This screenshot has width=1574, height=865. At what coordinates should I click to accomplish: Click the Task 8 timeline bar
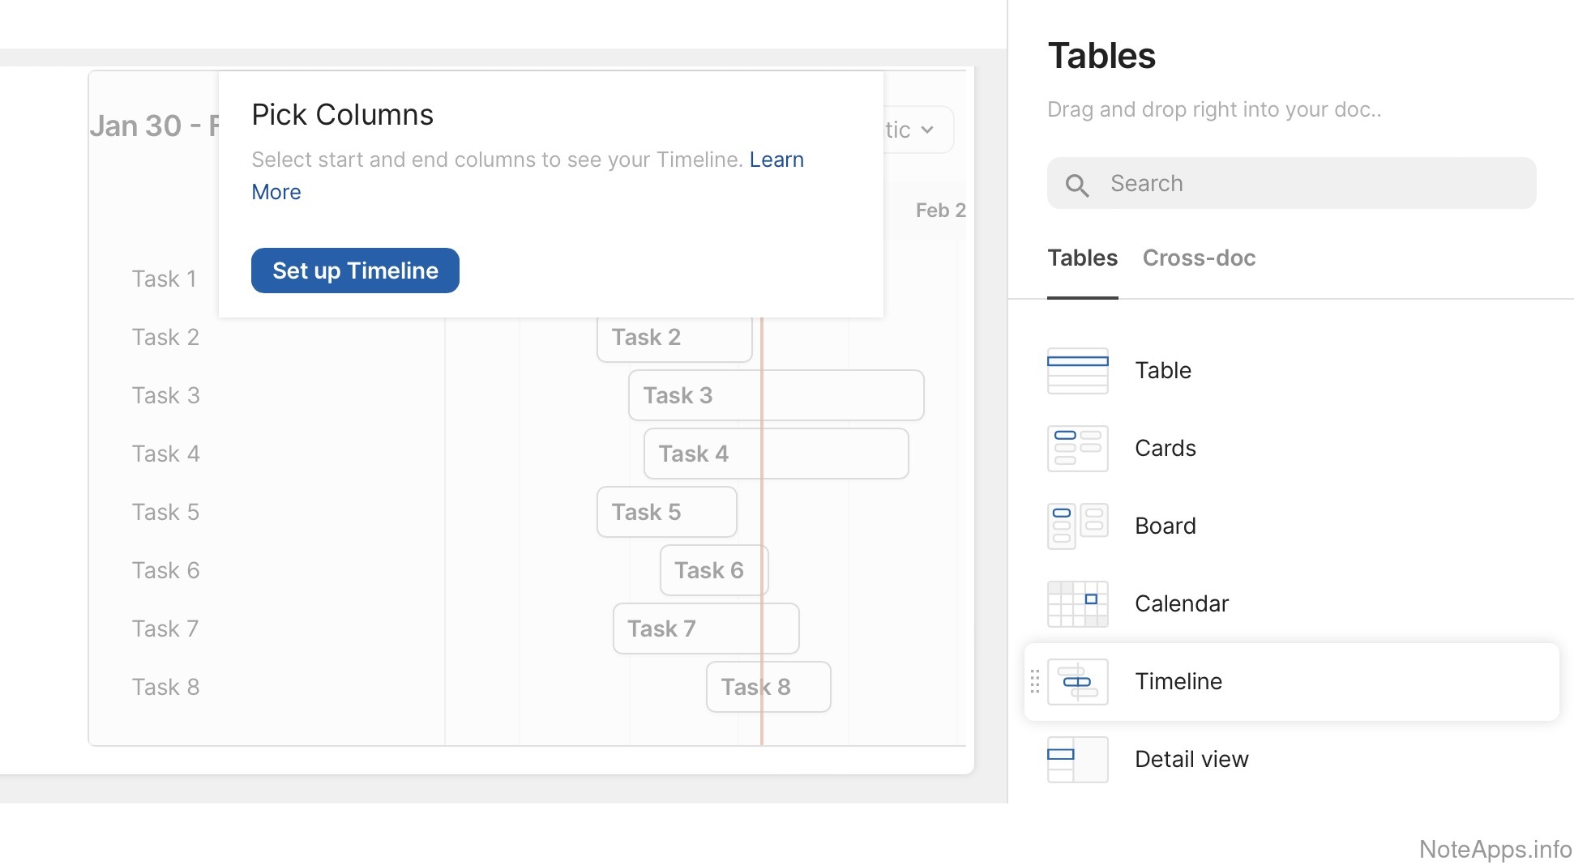(x=768, y=688)
